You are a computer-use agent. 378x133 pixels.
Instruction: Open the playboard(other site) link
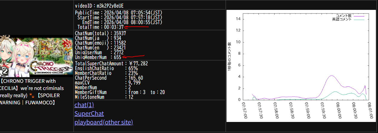point(104,122)
